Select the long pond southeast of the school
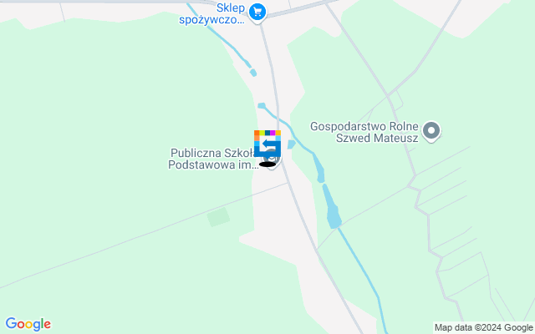535x334 pixels. point(332,206)
